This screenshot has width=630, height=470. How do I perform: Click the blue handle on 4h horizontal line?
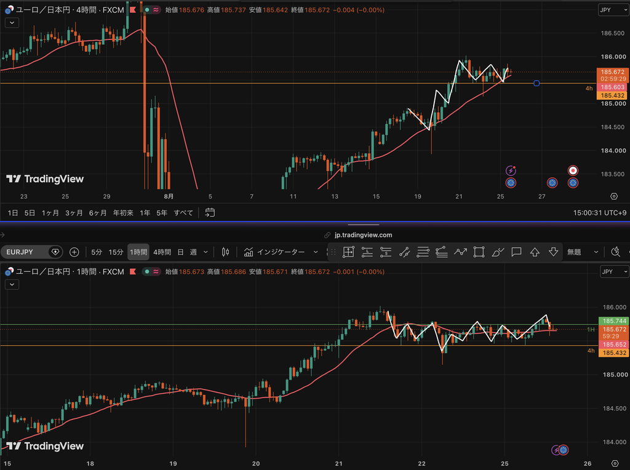coord(536,83)
